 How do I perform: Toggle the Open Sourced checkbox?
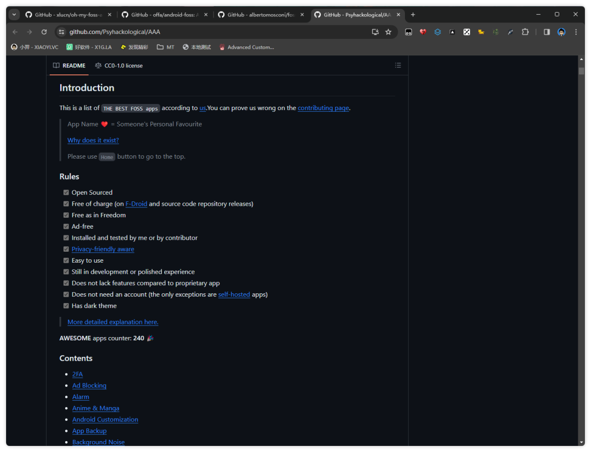[x=66, y=193]
